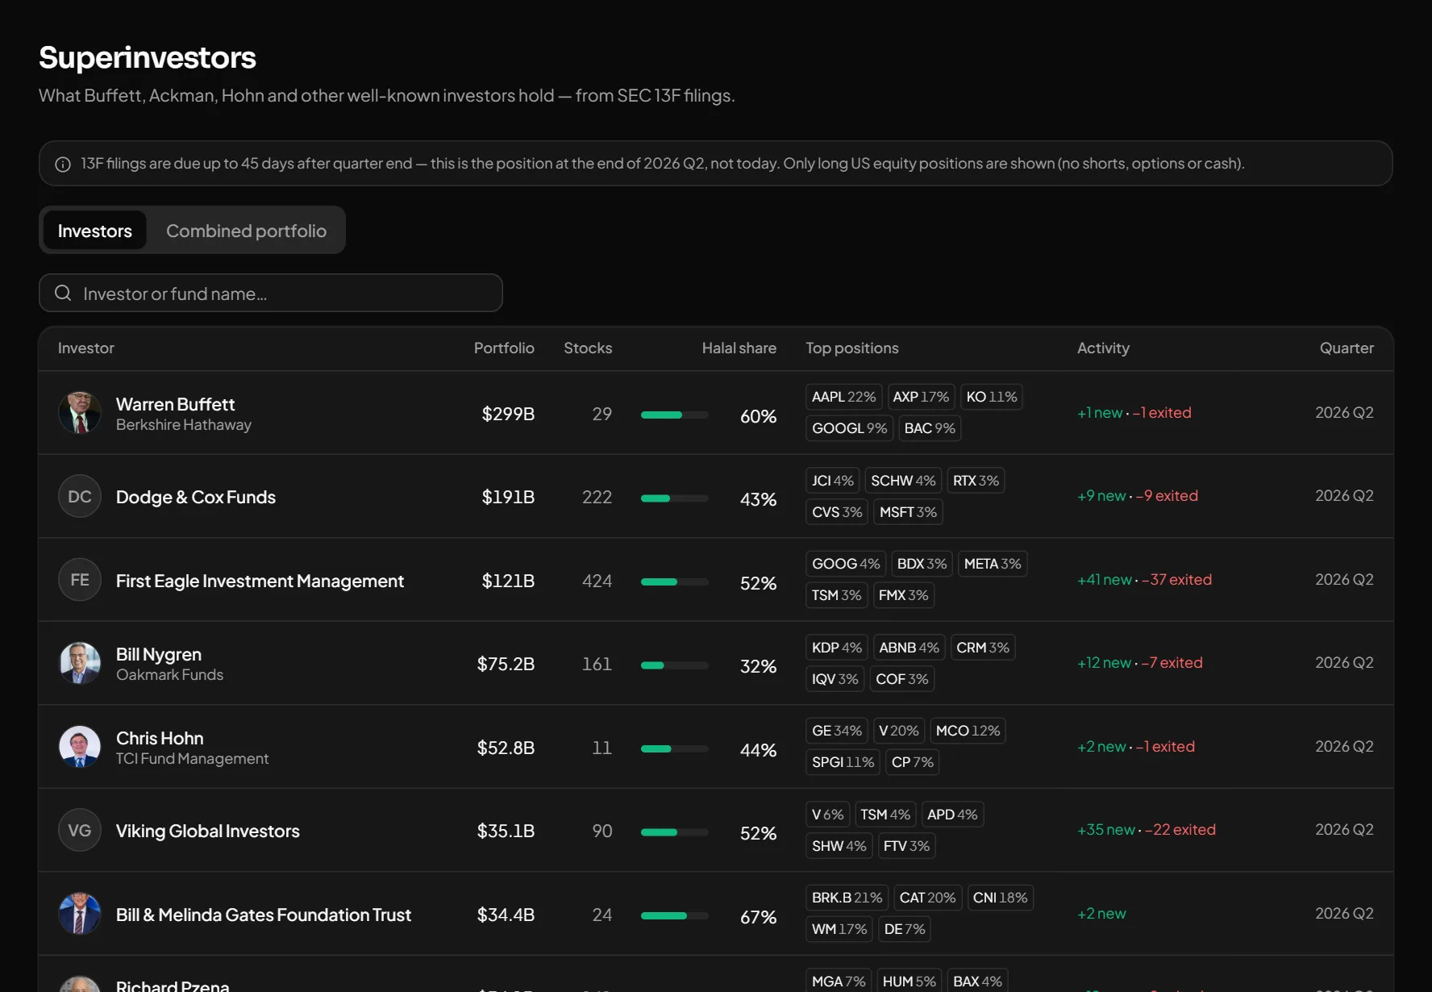Image resolution: width=1432 pixels, height=992 pixels.
Task: Click the VG avatar for Viking Global
Action: (x=80, y=831)
